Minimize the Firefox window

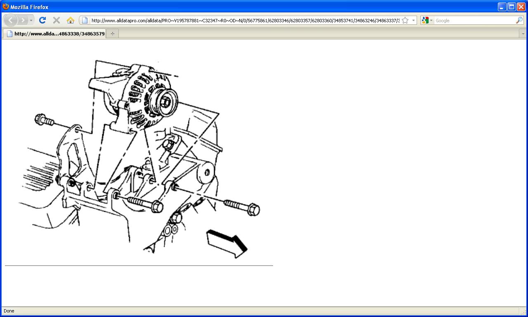(x=502, y=7)
